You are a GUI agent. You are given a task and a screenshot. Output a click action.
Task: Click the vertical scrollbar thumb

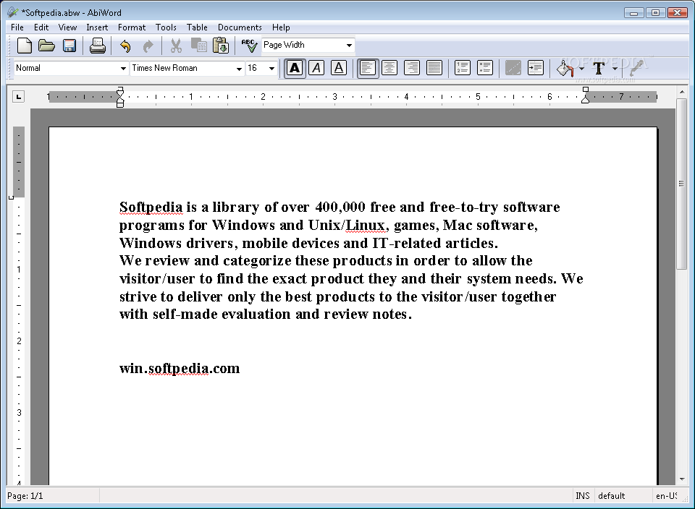pyautogui.click(x=681, y=184)
